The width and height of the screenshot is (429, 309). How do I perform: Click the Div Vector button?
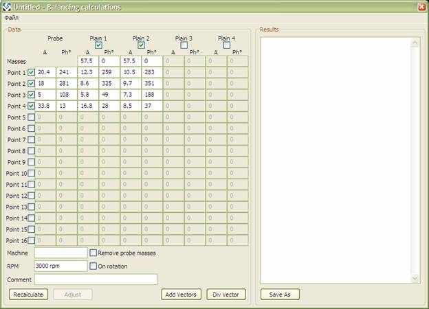click(225, 295)
